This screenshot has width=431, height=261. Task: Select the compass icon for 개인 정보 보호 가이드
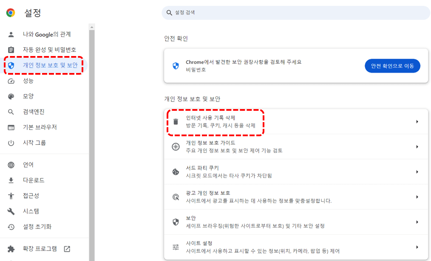176,146
